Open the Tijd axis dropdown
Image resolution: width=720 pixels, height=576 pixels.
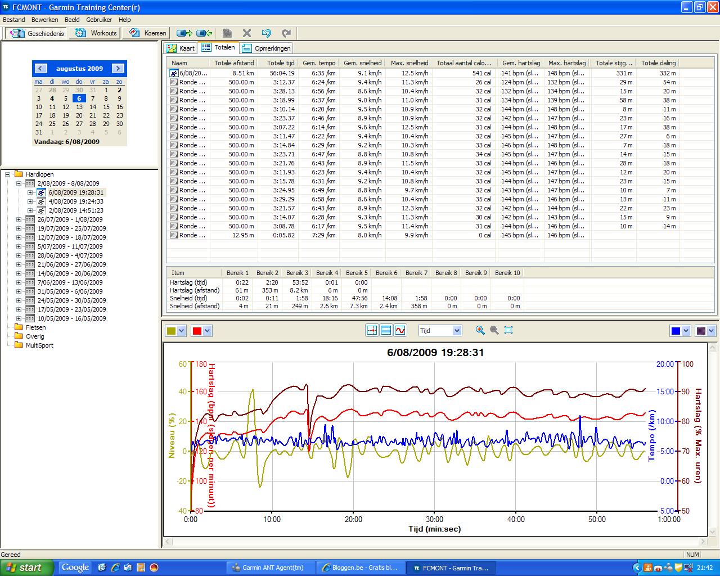coord(457,331)
